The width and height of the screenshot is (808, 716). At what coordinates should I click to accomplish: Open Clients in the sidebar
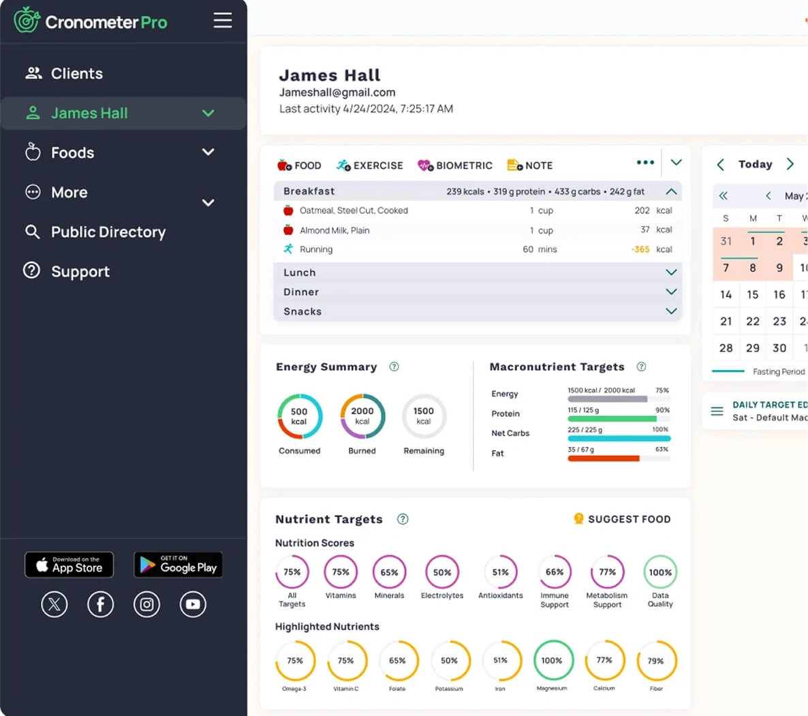(76, 74)
